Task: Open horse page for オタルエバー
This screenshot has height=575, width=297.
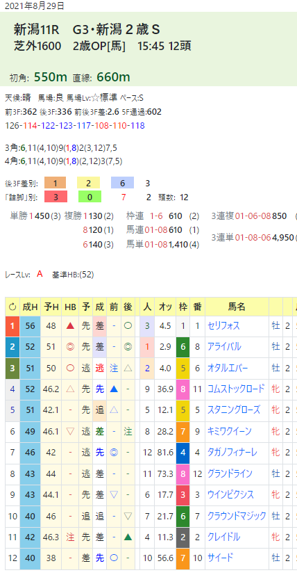Action: 228,368
